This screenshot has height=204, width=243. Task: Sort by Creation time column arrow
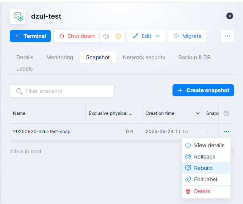tap(198, 113)
